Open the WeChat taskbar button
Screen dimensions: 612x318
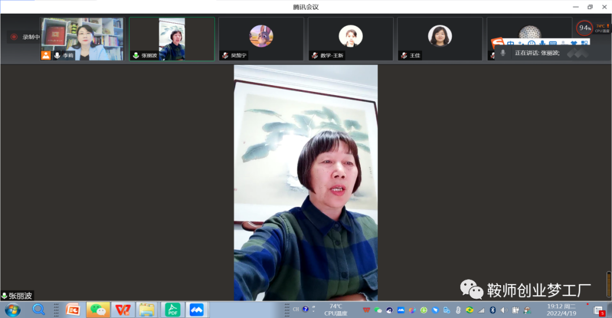point(99,310)
